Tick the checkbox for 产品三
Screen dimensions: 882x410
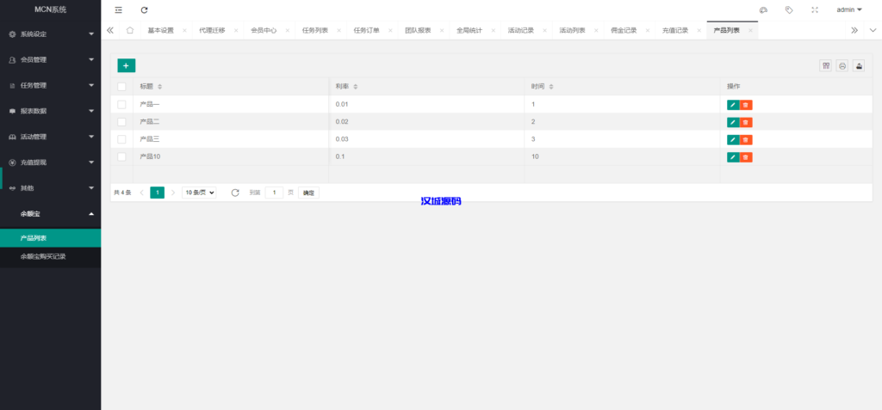tap(121, 139)
